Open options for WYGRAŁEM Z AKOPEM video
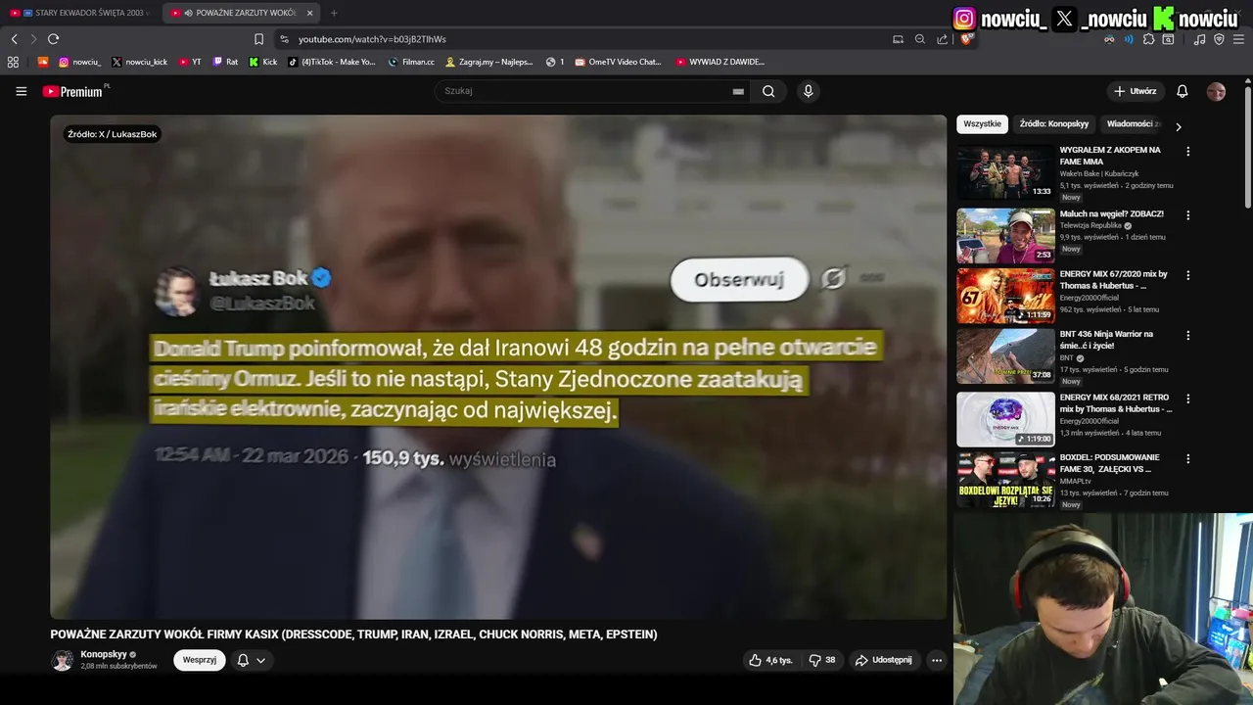1253x705 pixels. tap(1188, 152)
